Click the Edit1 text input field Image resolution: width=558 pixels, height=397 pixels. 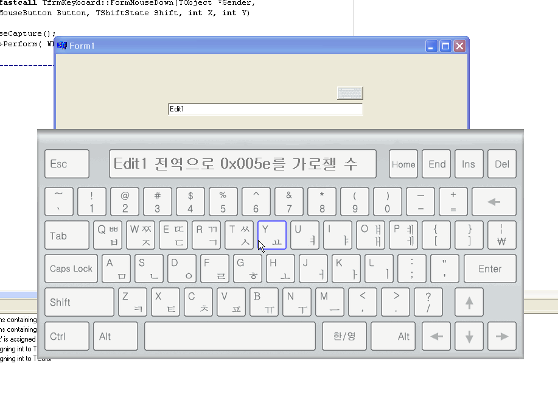tap(265, 109)
